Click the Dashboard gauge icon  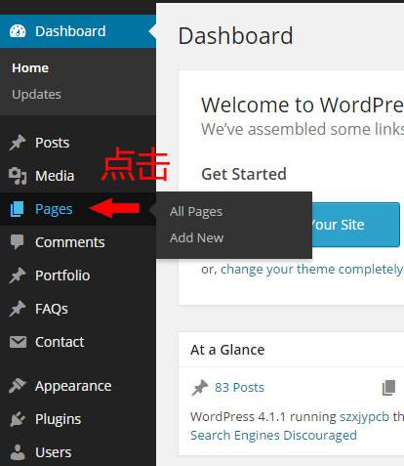click(18, 31)
